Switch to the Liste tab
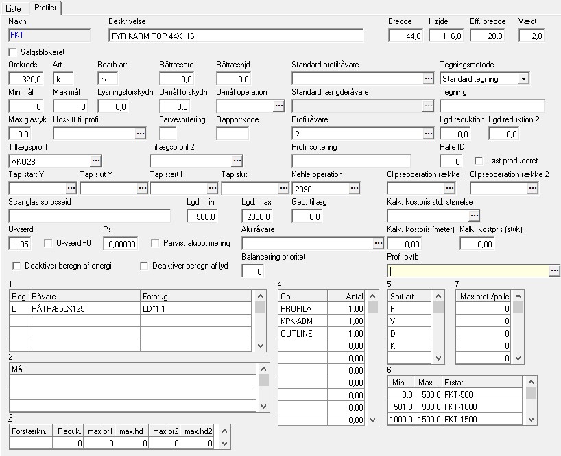The height and width of the screenshot is (456, 561). pyautogui.click(x=14, y=8)
